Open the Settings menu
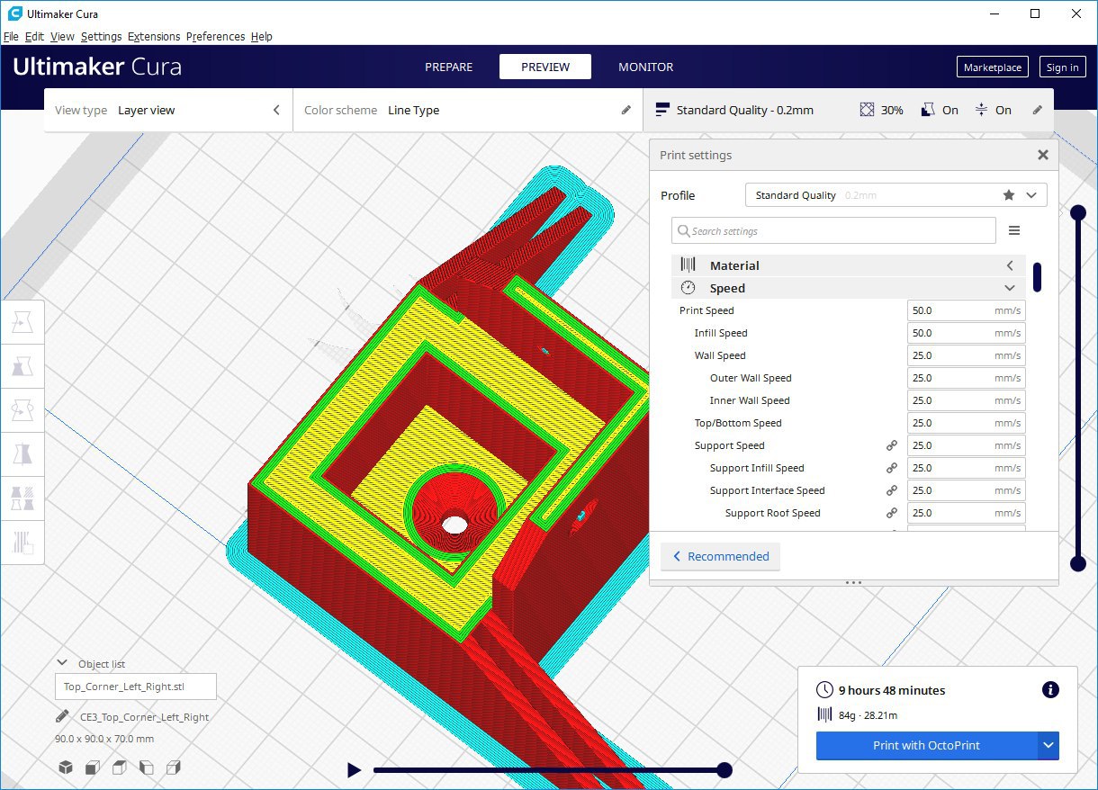 (101, 37)
